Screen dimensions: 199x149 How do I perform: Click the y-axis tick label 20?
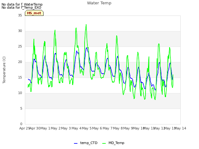[x=20, y=62]
